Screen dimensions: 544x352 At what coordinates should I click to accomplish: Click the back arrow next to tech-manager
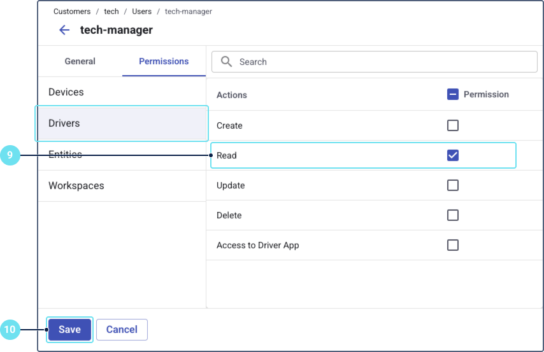64,30
